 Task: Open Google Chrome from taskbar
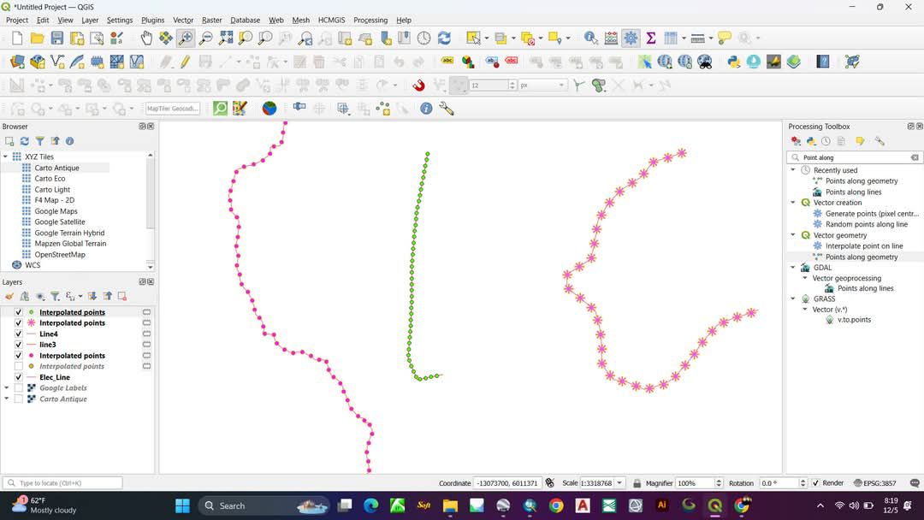(x=556, y=505)
